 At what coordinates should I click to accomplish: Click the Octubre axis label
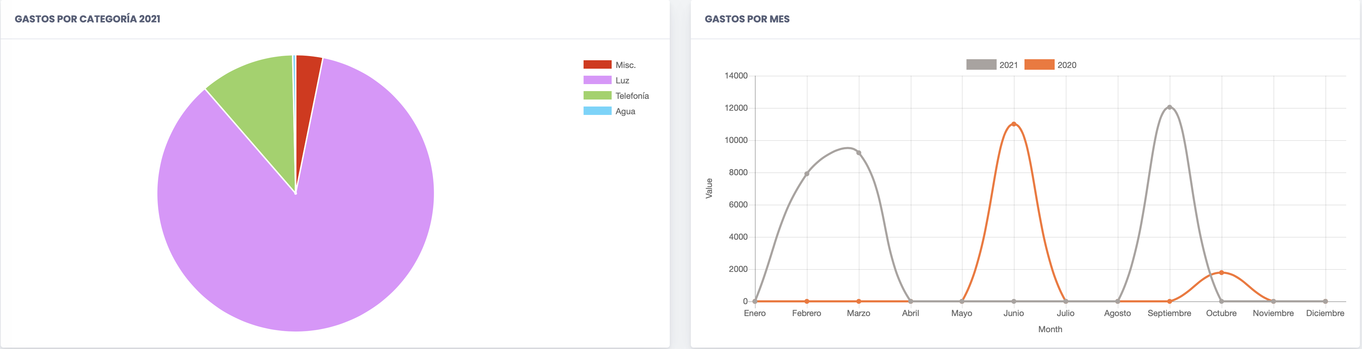pyautogui.click(x=1221, y=313)
